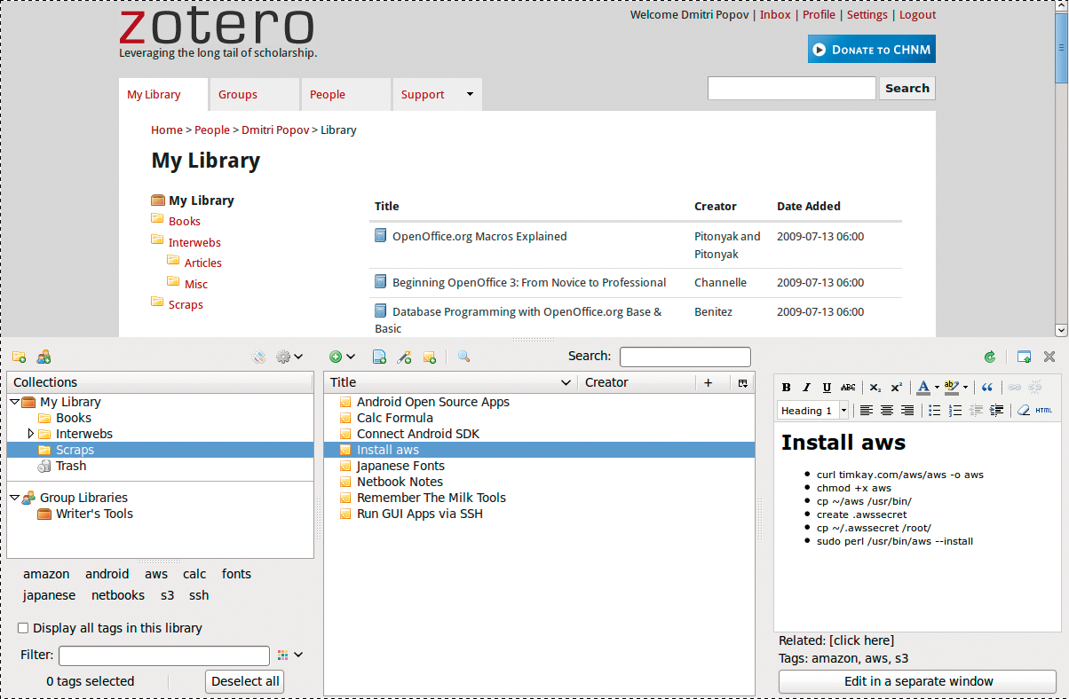Collapse the My Library tree node
Image resolution: width=1069 pixels, height=699 pixels.
[14, 402]
